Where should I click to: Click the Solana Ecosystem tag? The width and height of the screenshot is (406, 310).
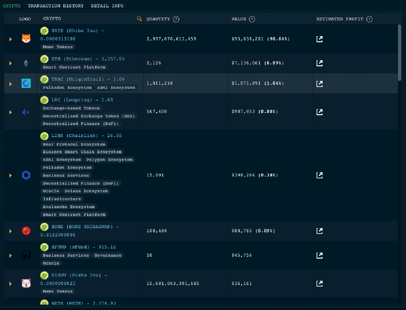click(86, 191)
